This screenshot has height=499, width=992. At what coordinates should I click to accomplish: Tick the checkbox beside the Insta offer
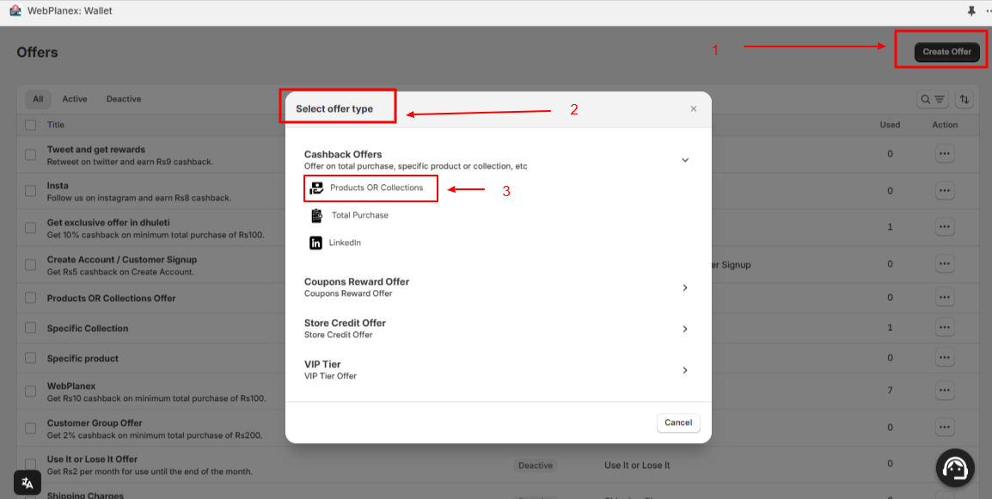tap(30, 190)
